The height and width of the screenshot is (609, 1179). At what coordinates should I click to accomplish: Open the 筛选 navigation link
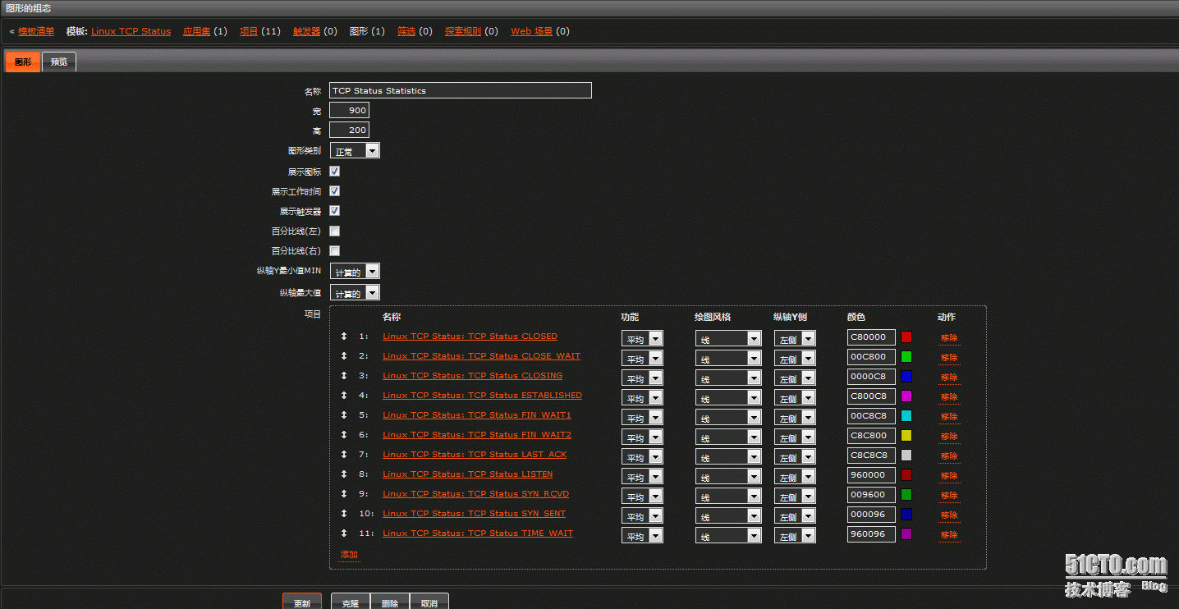[406, 31]
